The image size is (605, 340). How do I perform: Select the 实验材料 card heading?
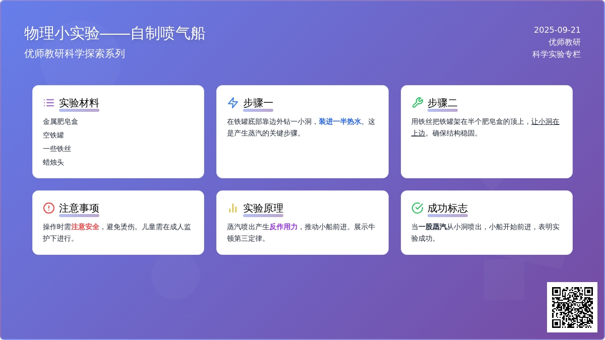coord(79,103)
